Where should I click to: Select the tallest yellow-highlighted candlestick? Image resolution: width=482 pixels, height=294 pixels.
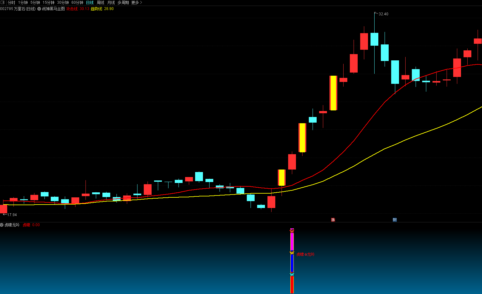coord(333,93)
